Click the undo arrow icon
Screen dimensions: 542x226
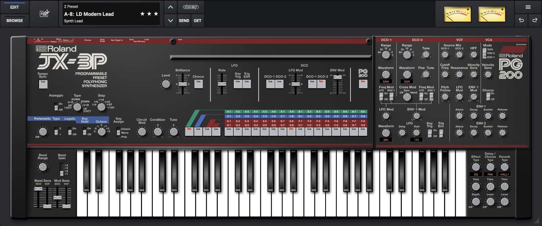[521, 21]
